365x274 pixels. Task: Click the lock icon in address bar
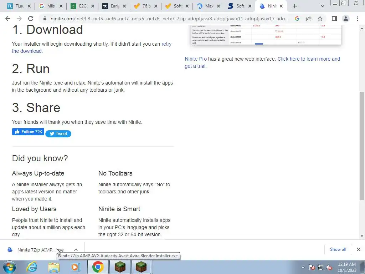45,19
